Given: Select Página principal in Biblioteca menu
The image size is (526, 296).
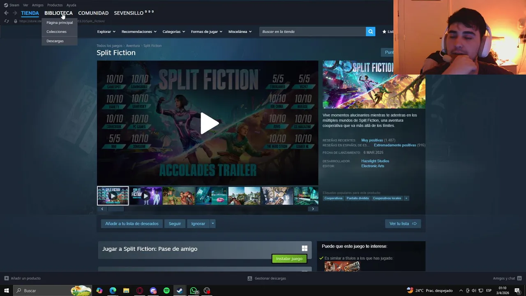Looking at the screenshot, I should pyautogui.click(x=60, y=23).
